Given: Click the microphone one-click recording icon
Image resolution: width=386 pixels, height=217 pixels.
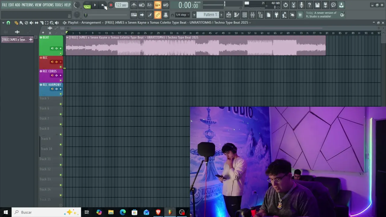Looking at the screenshot, I should tap(301, 5).
